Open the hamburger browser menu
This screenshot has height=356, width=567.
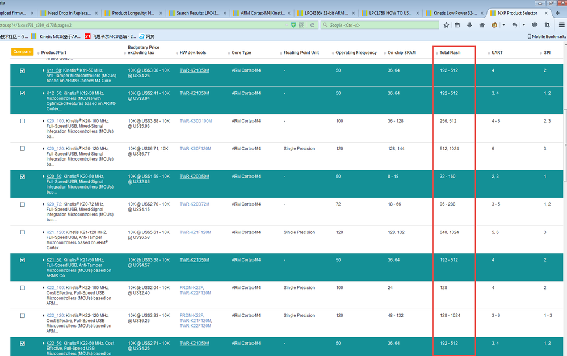[561, 25]
